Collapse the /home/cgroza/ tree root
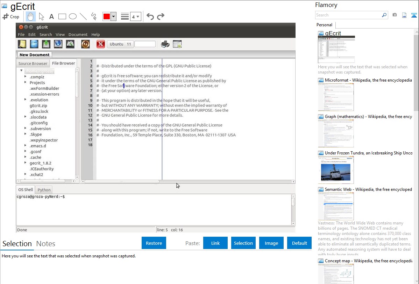The width and height of the screenshot is (419, 284). tap(21, 71)
